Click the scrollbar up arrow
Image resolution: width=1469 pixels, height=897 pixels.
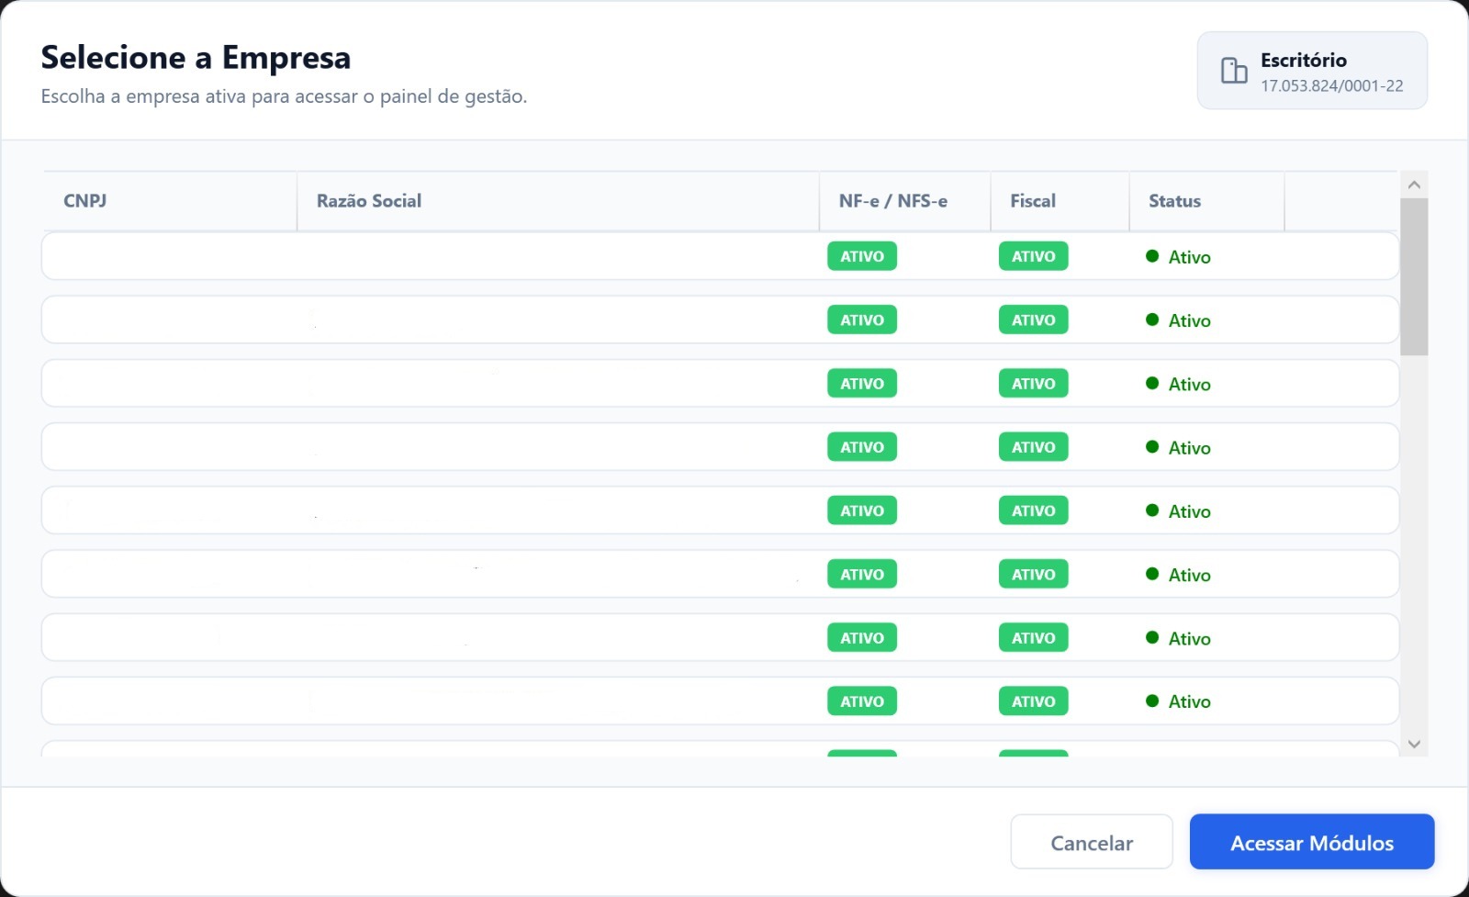[x=1414, y=185]
